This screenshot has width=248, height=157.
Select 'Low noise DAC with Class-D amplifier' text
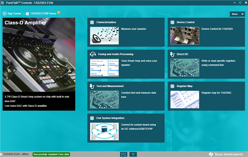click(26, 106)
